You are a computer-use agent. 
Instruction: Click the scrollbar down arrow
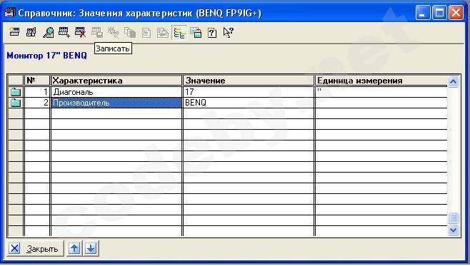pyautogui.click(x=453, y=230)
